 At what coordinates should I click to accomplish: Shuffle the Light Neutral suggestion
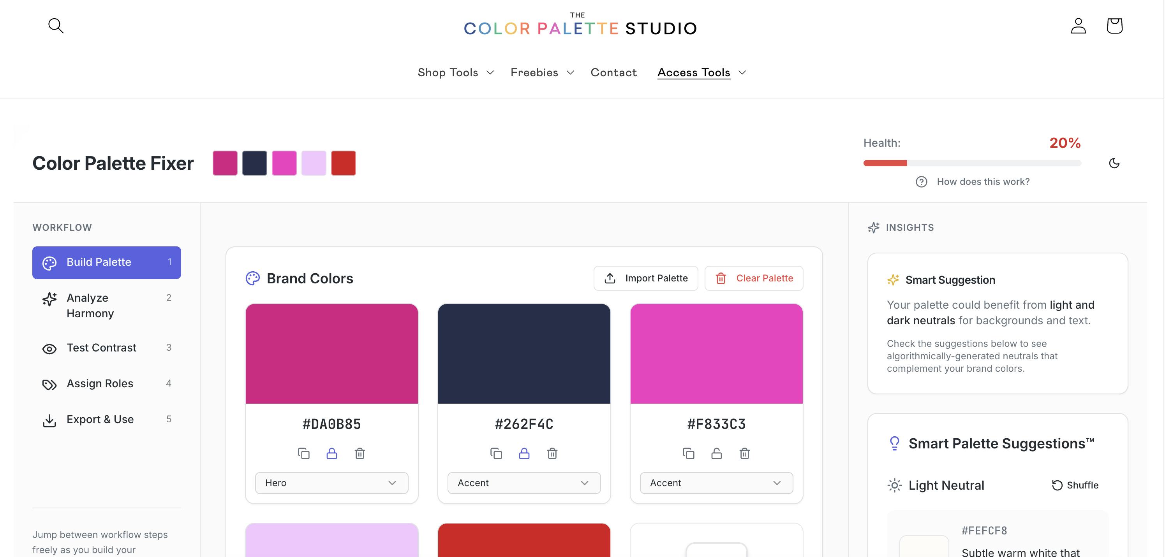pyautogui.click(x=1075, y=485)
